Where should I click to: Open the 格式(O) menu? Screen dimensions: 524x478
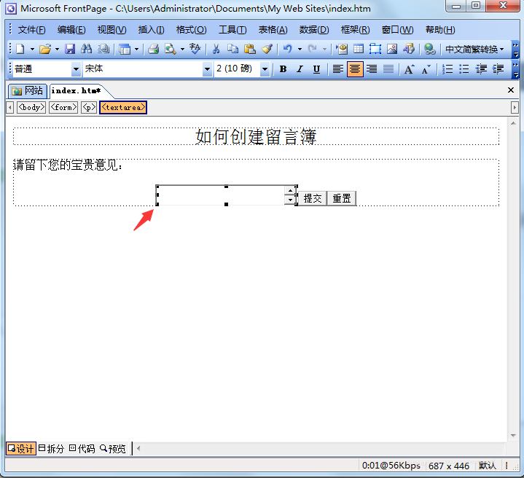[x=191, y=30]
